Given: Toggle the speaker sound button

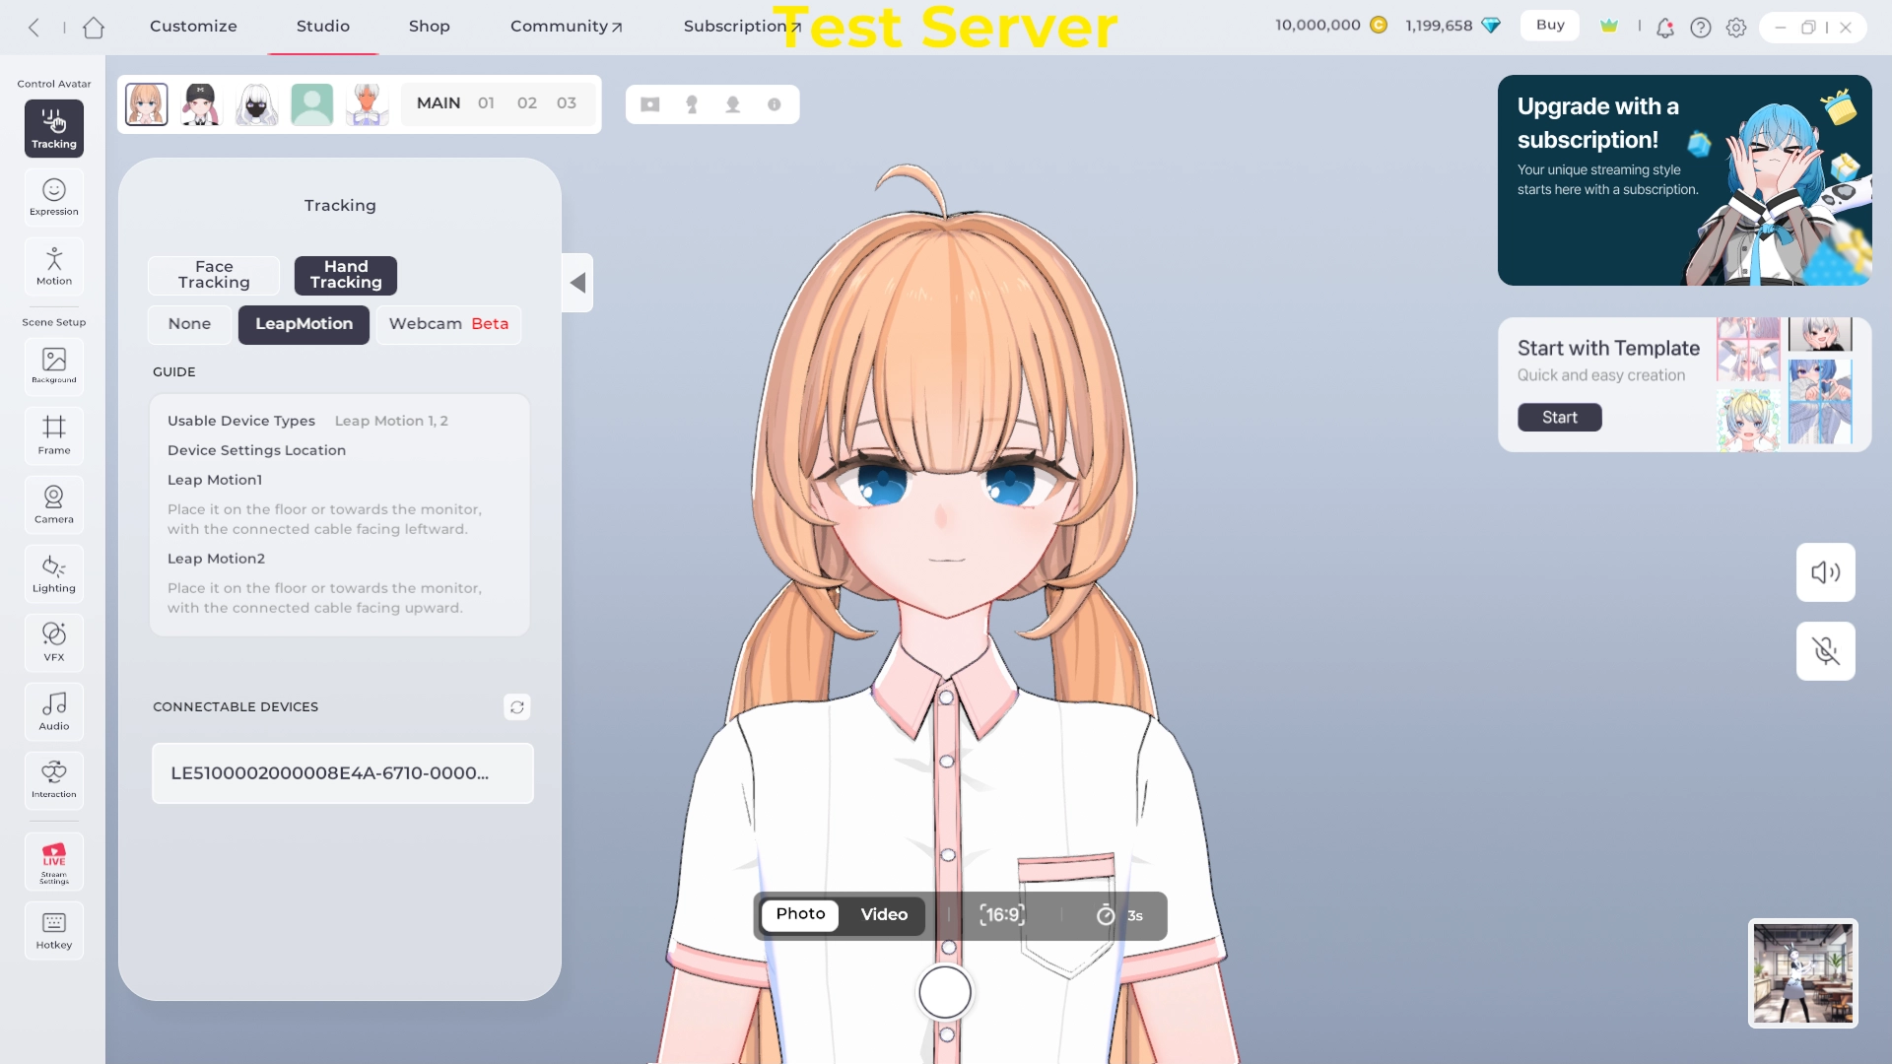Looking at the screenshot, I should [x=1825, y=572].
